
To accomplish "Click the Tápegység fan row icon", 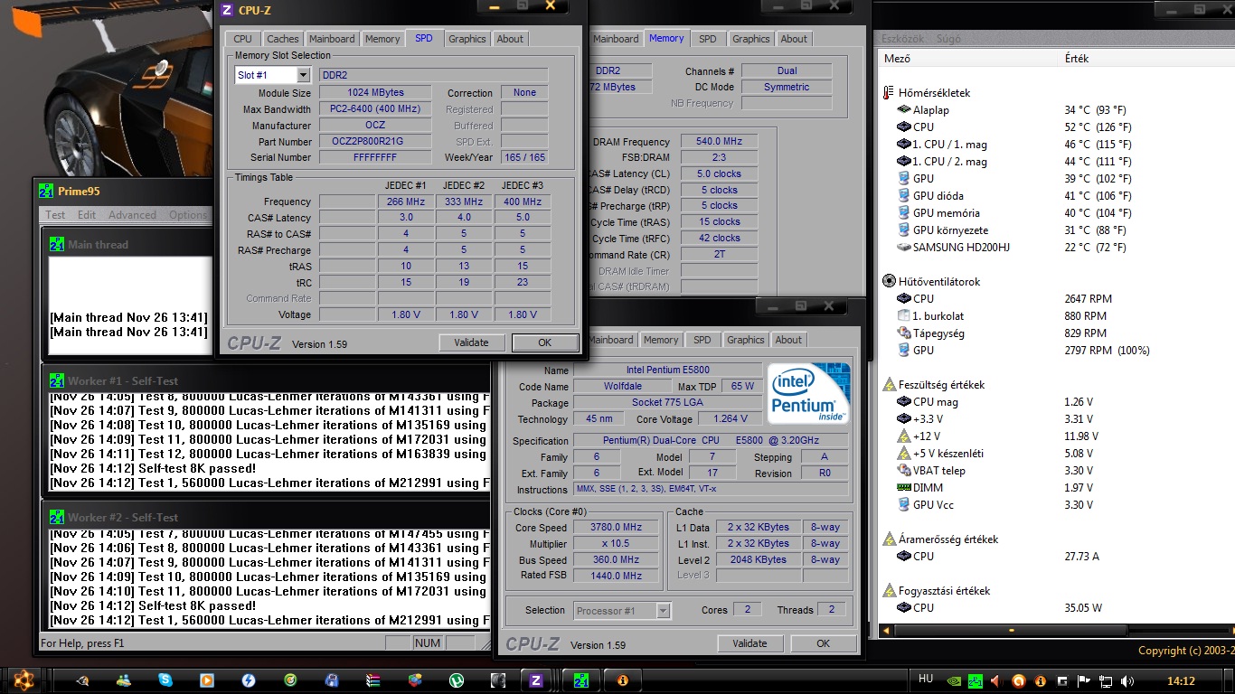I will pos(904,333).
